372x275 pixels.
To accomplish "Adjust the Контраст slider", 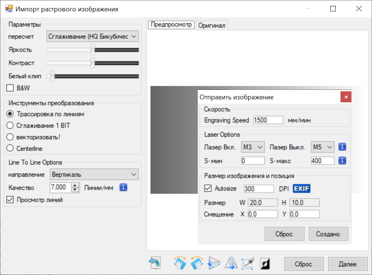I will point(92,63).
